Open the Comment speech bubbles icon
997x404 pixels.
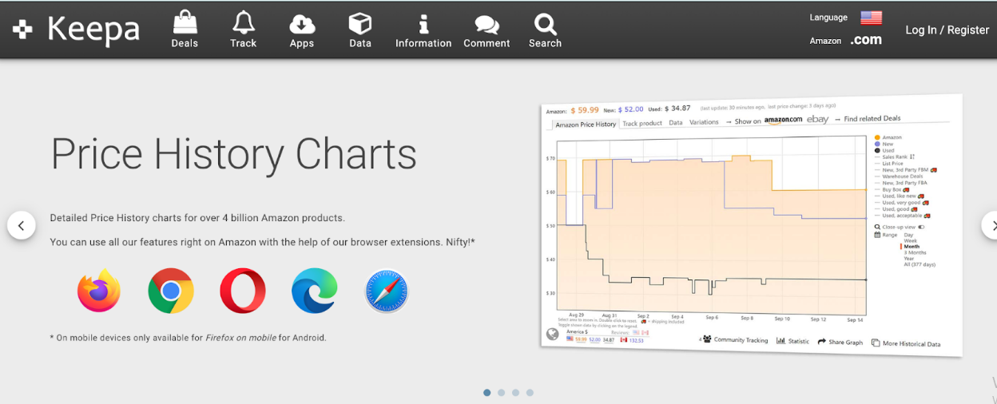[x=487, y=25]
